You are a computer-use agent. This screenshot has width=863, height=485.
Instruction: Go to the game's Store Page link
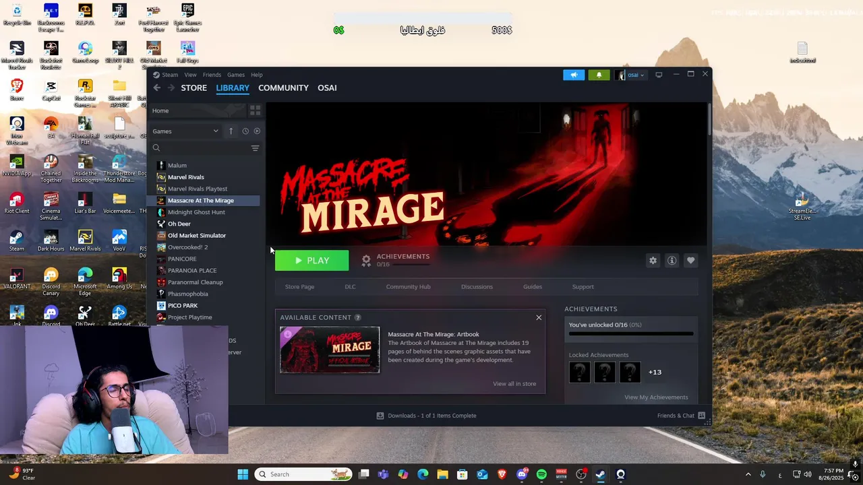[299, 287]
